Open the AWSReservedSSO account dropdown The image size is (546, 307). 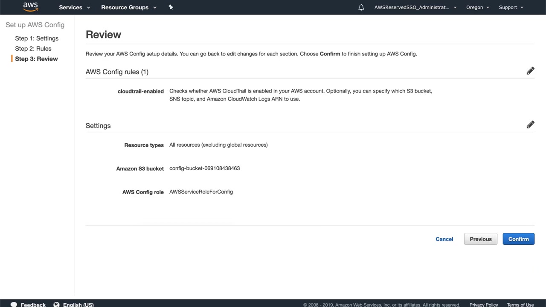415,7
